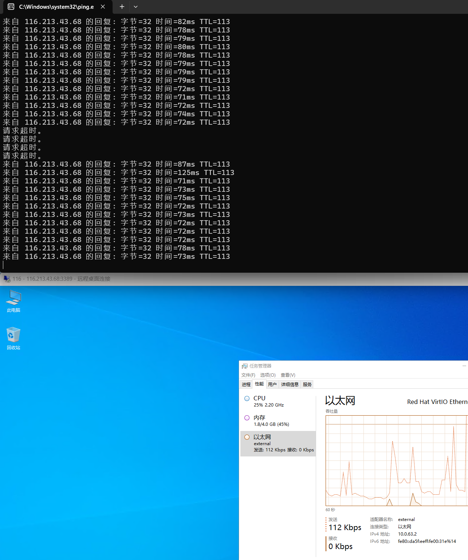Open Task Manager View menu
The height and width of the screenshot is (560, 468).
click(x=288, y=375)
